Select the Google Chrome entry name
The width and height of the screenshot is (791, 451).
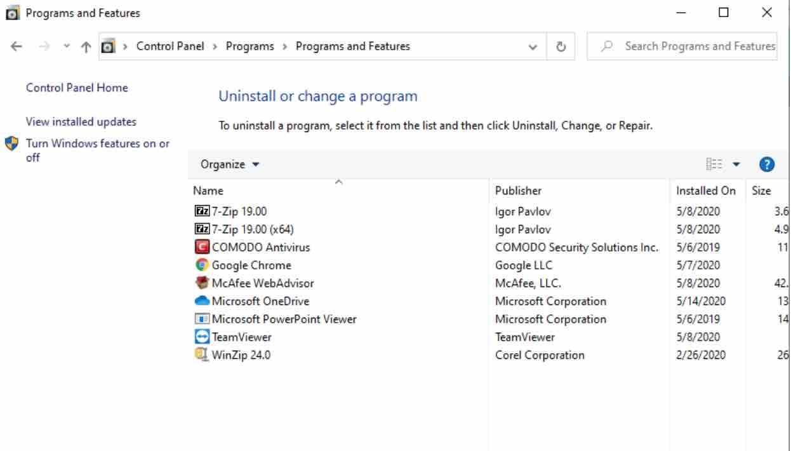pos(251,265)
